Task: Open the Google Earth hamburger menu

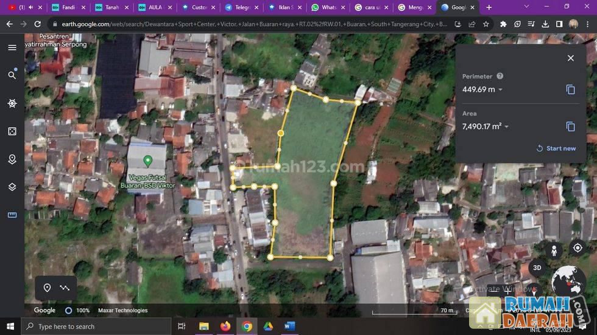Action: pyautogui.click(x=12, y=47)
